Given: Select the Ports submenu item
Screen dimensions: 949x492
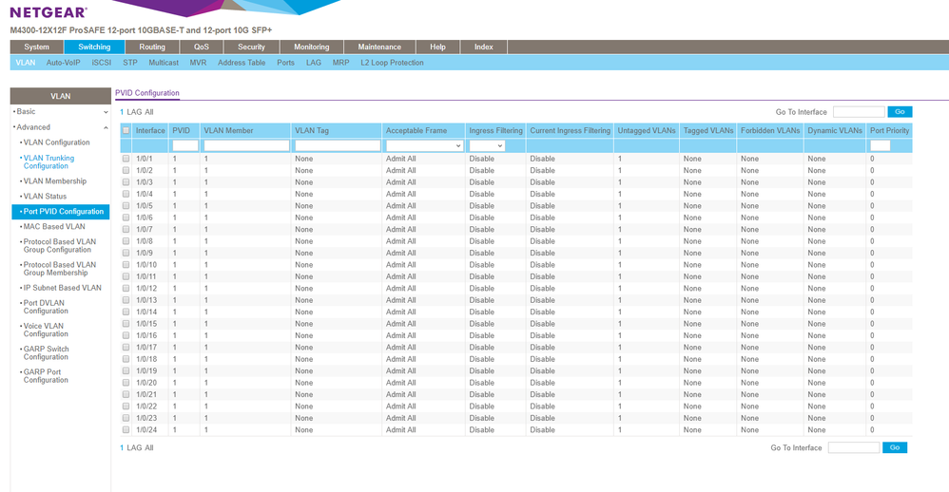Looking at the screenshot, I should point(285,63).
